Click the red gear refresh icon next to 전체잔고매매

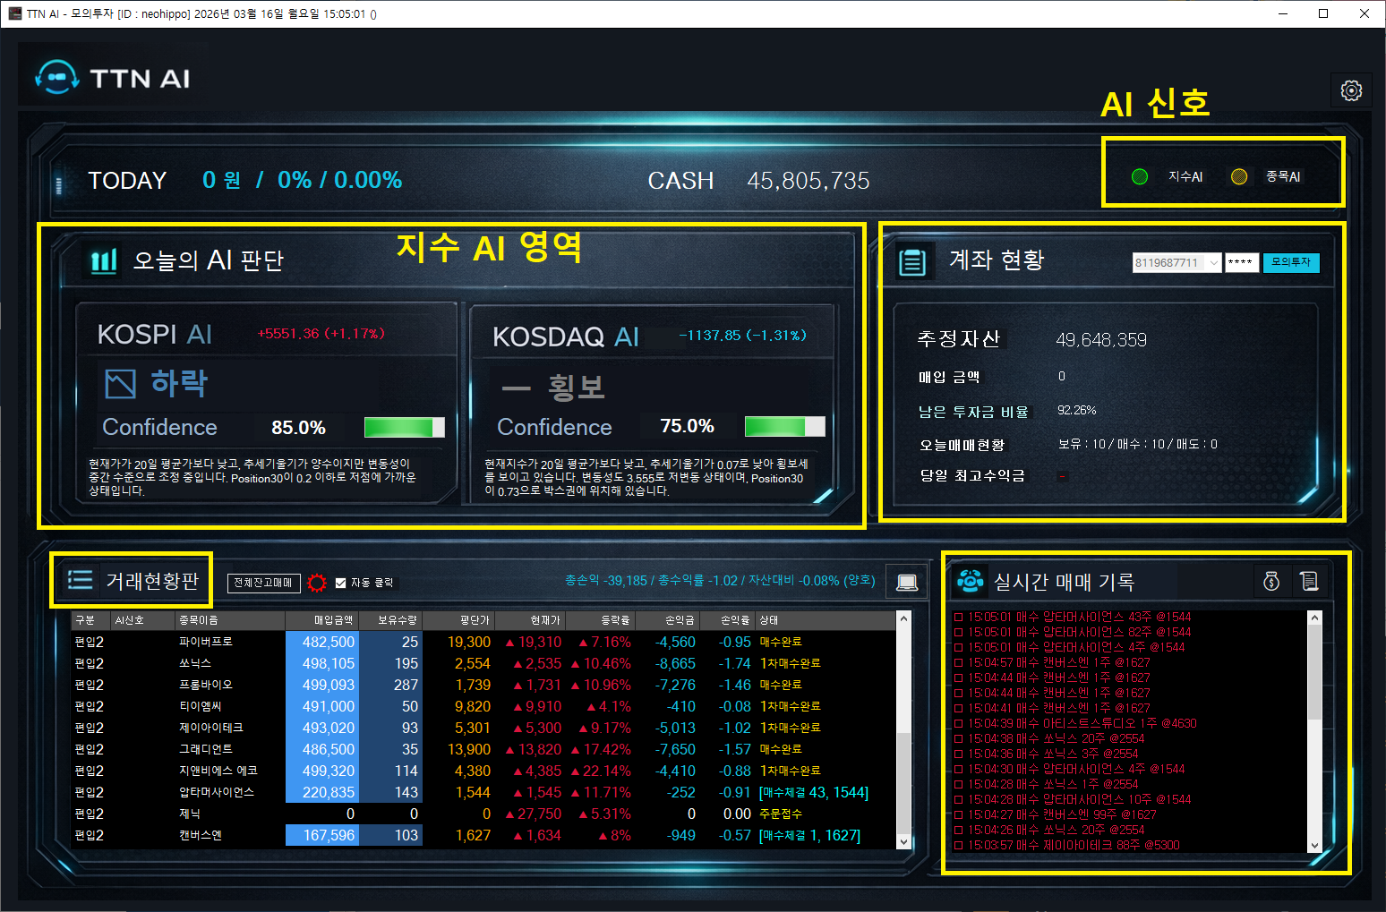[x=317, y=583]
